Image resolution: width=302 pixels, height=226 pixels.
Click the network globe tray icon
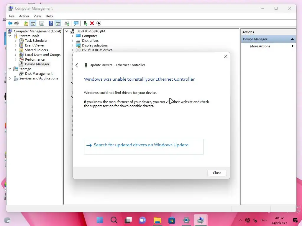(x=248, y=220)
